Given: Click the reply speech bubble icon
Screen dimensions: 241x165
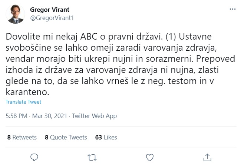Looking at the screenshot, I should tap(34, 156).
